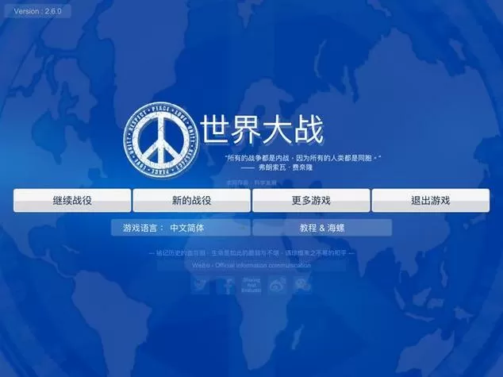Click the faded Weibo icon

[x=277, y=285]
